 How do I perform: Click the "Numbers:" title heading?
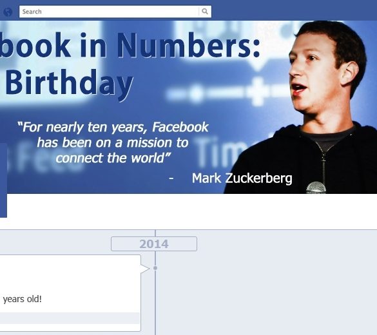coord(189,46)
